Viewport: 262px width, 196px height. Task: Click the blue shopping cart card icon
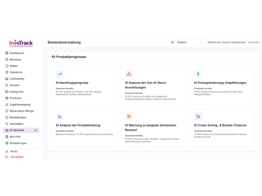pos(198,117)
